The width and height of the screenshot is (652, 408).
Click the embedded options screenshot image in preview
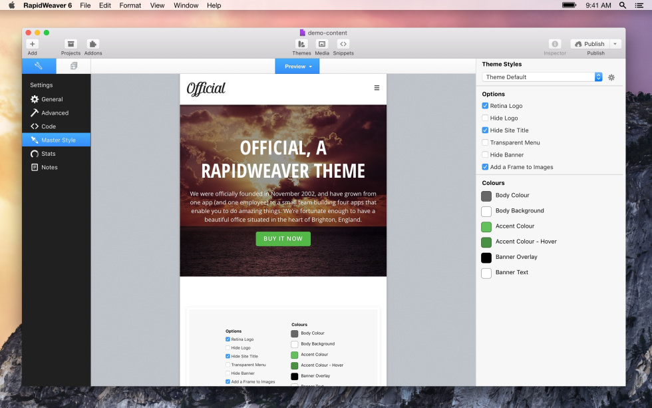pos(283,347)
